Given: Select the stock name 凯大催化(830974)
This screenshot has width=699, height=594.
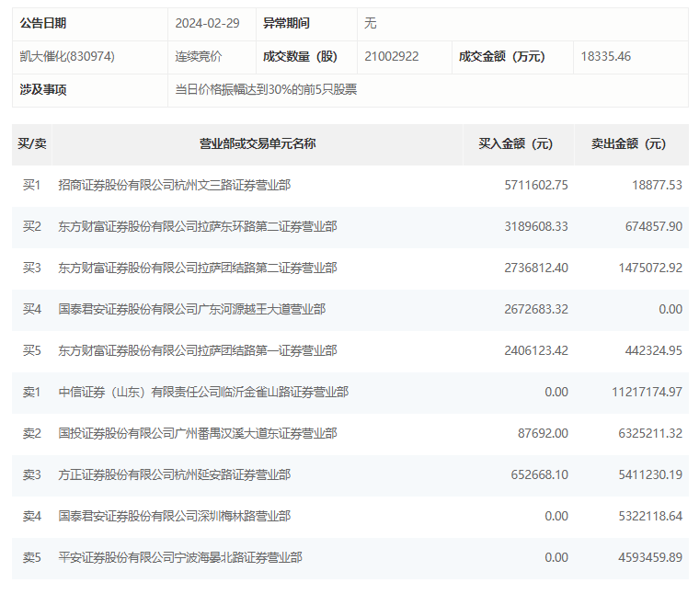Looking at the screenshot, I should pyautogui.click(x=67, y=57).
